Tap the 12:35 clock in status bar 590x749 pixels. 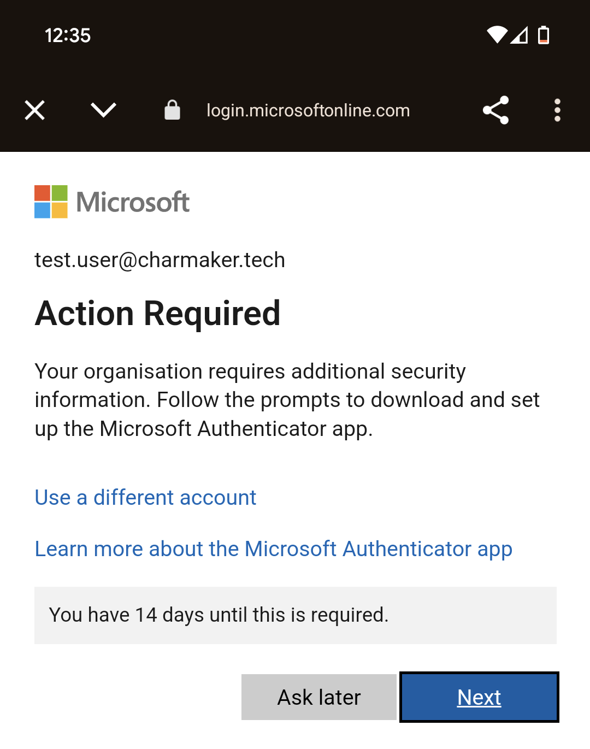[68, 36]
